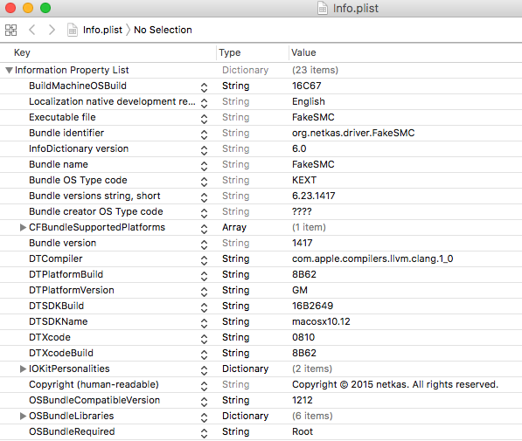Select the value 6.23.1417
Image resolution: width=522 pixels, height=441 pixels.
(x=314, y=196)
